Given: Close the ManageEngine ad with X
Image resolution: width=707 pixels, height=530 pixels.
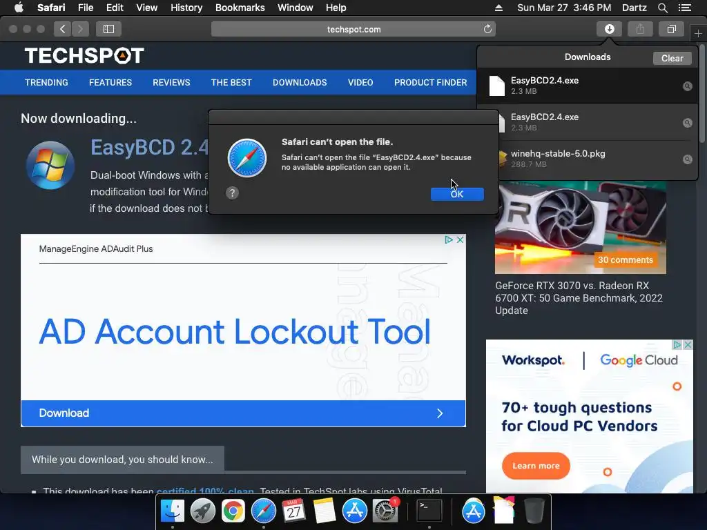Looking at the screenshot, I should [460, 239].
